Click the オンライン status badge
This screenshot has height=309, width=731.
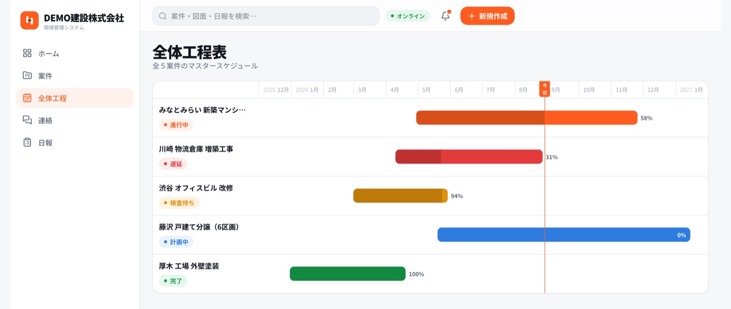[x=408, y=16]
